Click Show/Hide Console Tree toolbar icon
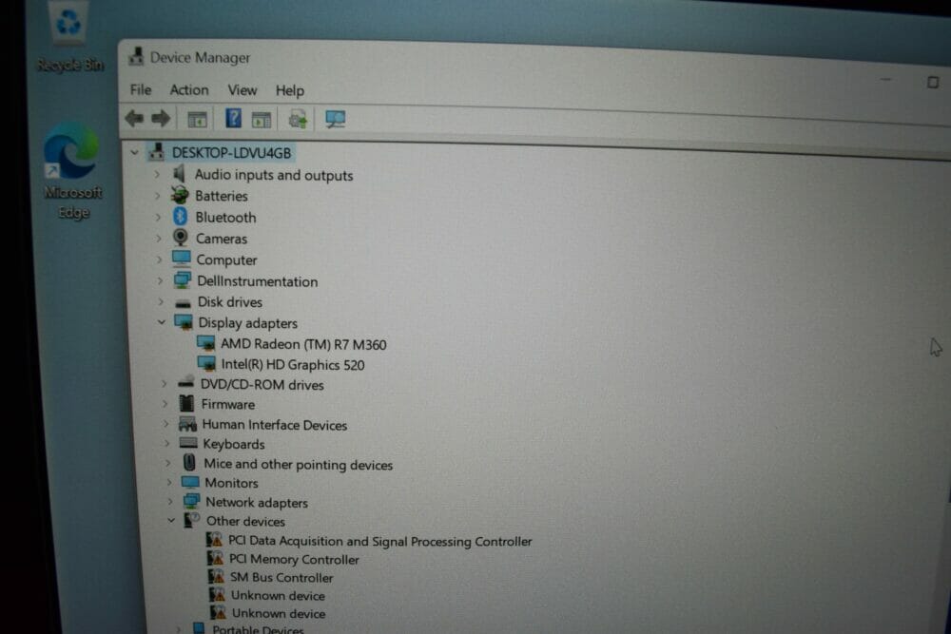 point(197,120)
